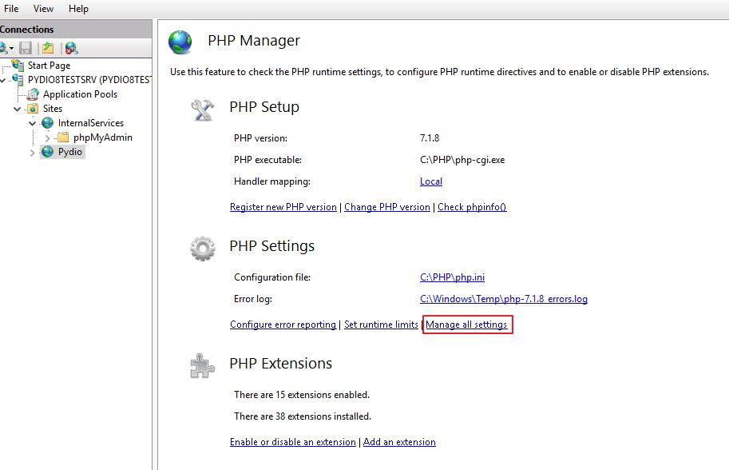Screen dimensions: 729x470
Task: Open the C:\PHP\php.ini configuration file link
Action: tap(452, 277)
